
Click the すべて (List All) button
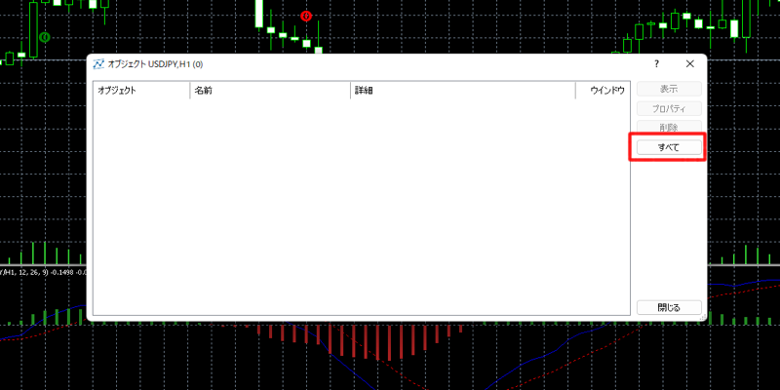point(668,147)
